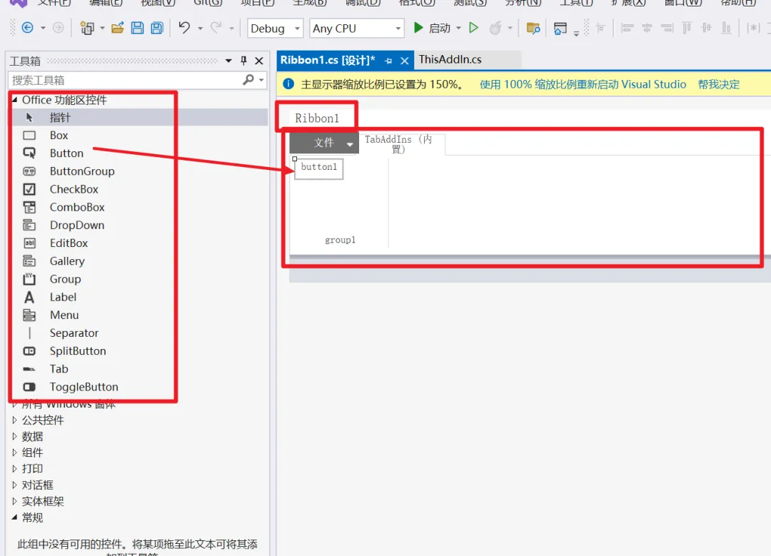Image resolution: width=771 pixels, height=556 pixels.
Task: Click the redo arrow icon
Action: click(216, 28)
